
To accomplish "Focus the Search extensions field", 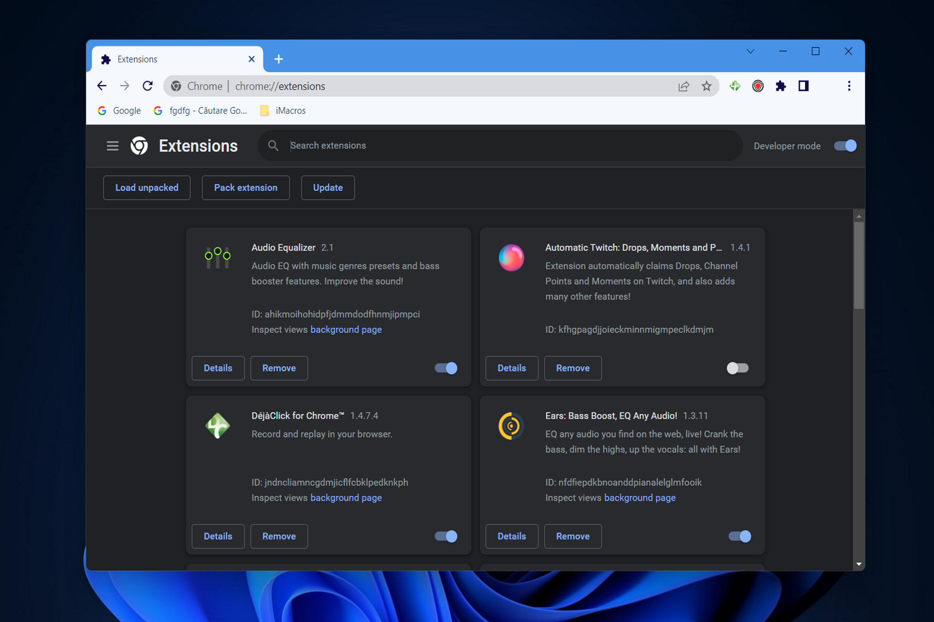I will pyautogui.click(x=500, y=146).
